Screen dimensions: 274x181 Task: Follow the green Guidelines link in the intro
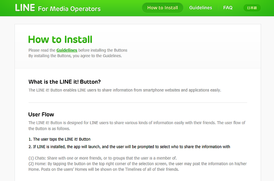pyautogui.click(x=67, y=50)
